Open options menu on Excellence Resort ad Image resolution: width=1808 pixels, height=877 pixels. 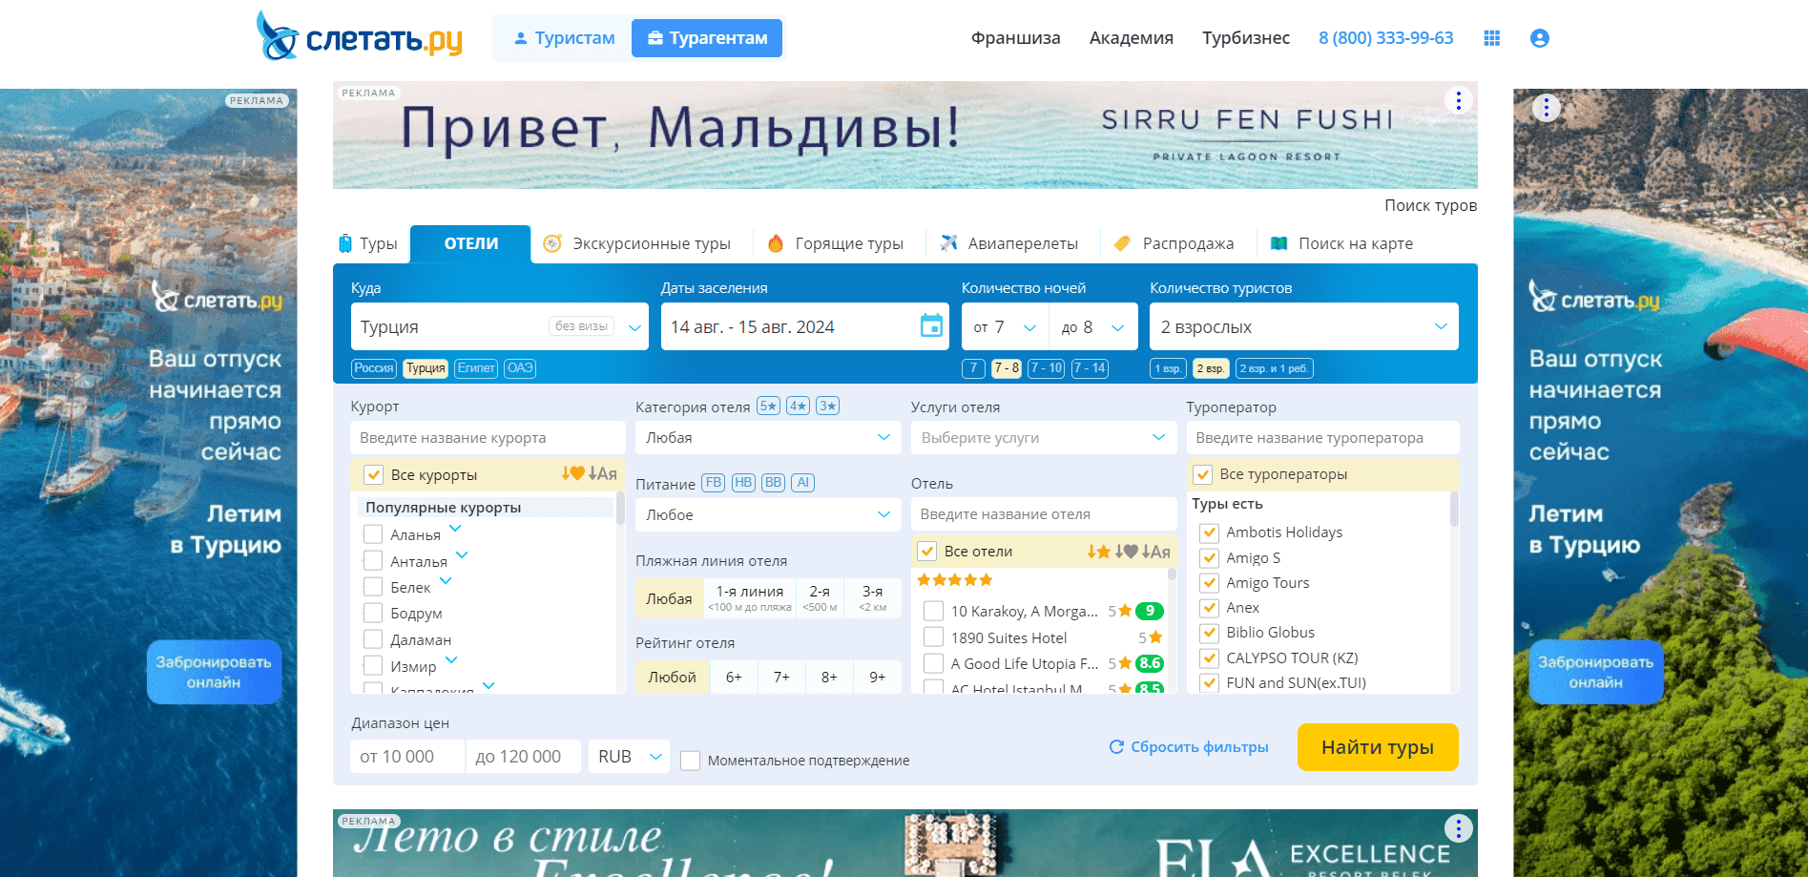(1458, 828)
